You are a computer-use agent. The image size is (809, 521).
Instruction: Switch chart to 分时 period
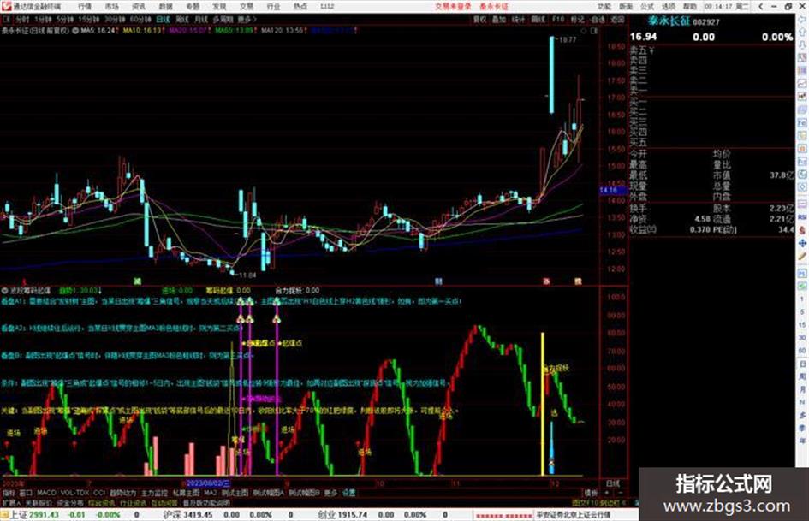click(x=21, y=20)
